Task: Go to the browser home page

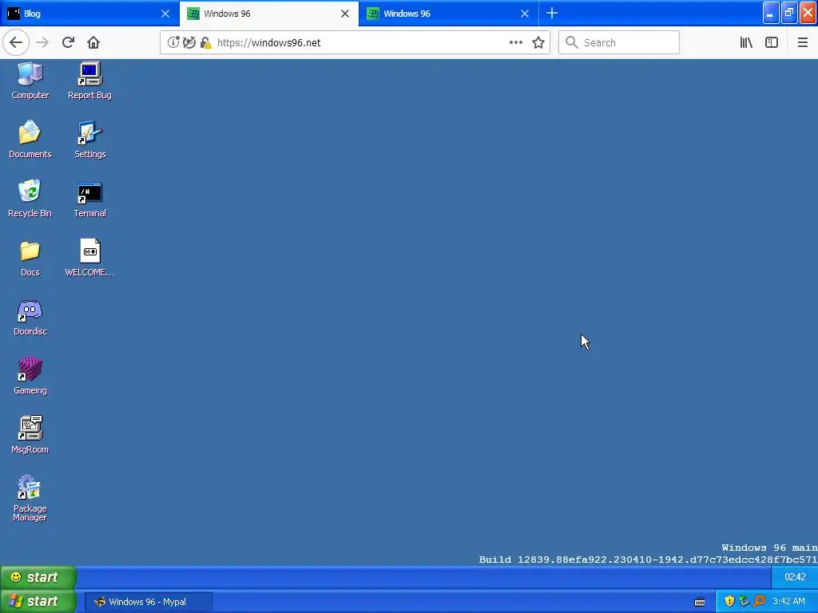Action: tap(93, 43)
